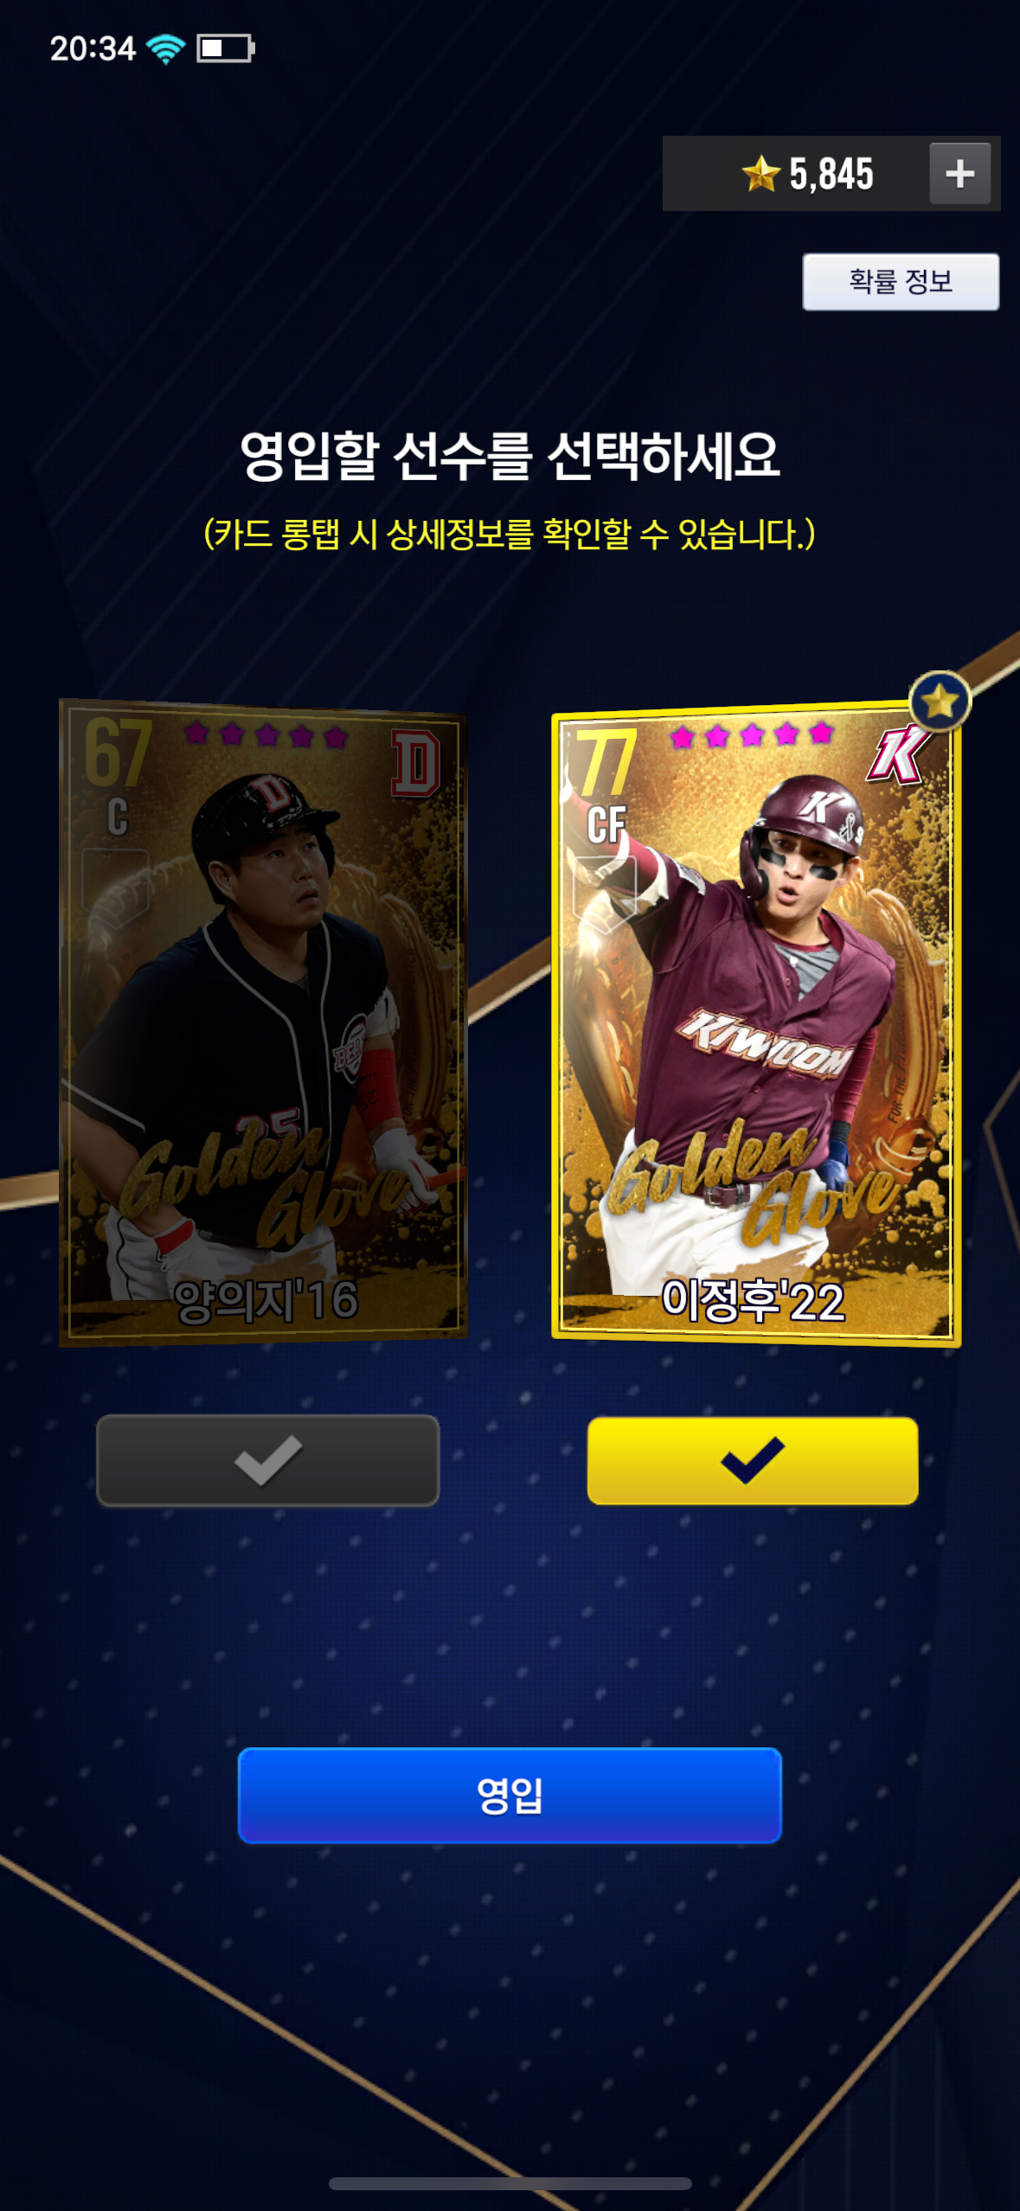Open the 확률 정보 probability info
Viewport: 1020px width, 2211px height.
[901, 281]
